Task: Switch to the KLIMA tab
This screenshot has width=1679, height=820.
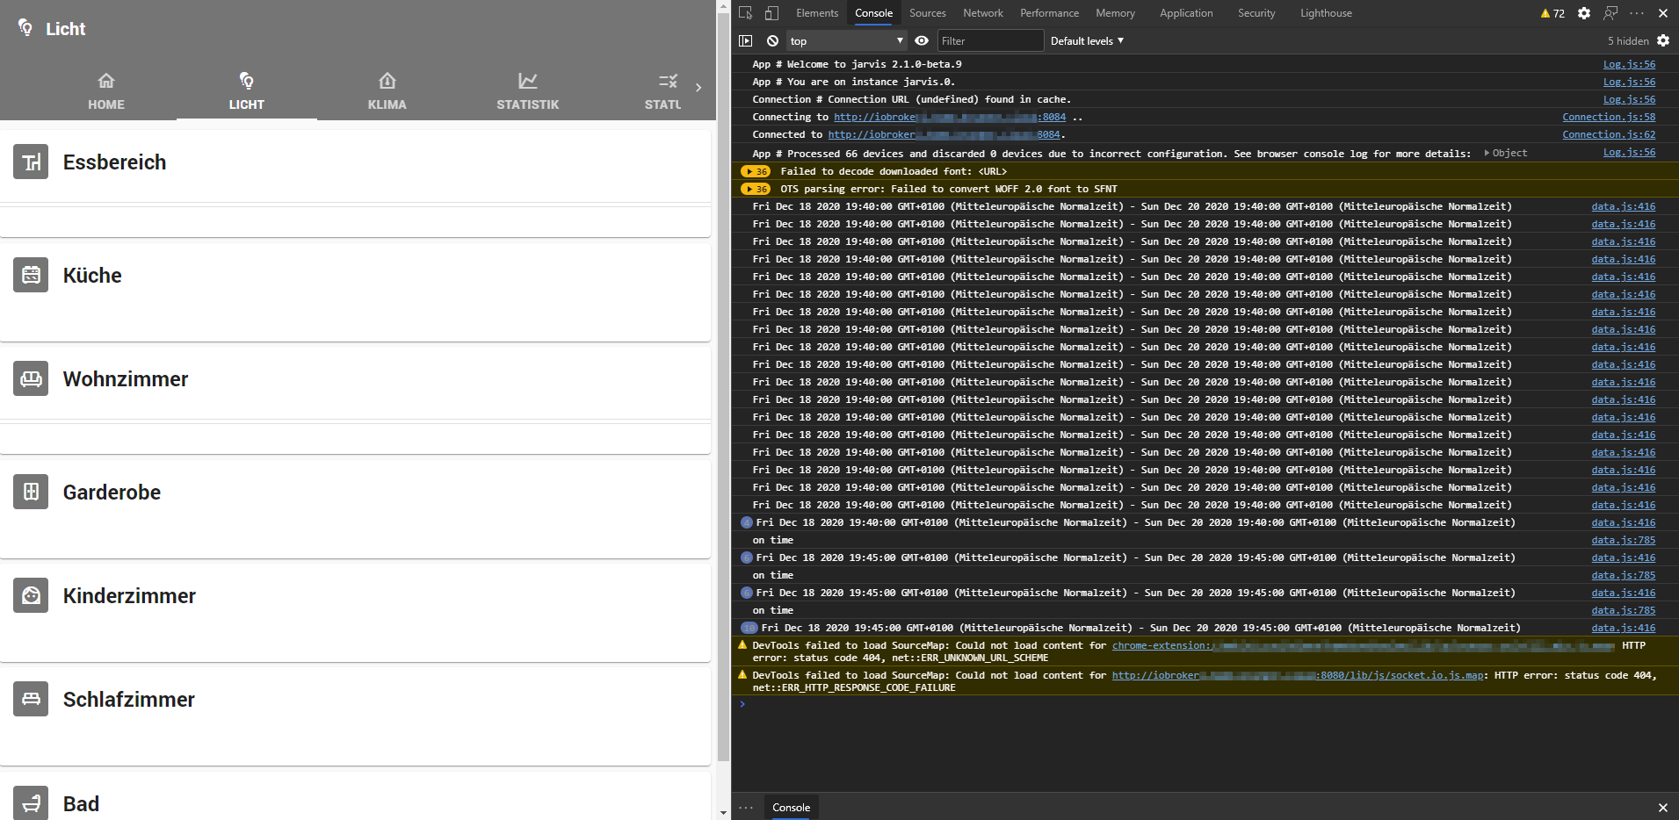Action: tap(387, 91)
